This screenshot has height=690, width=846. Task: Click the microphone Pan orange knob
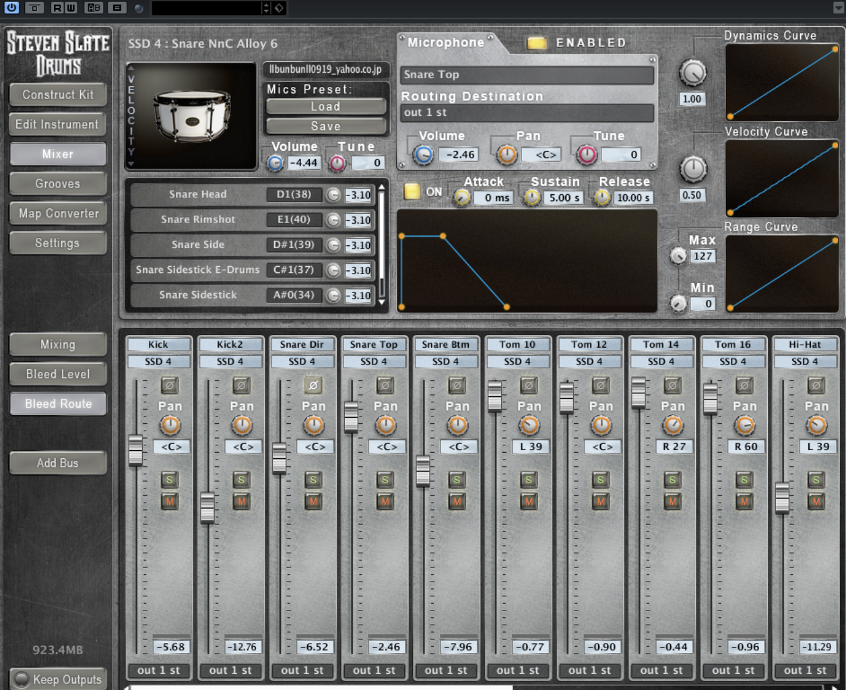pyautogui.click(x=507, y=155)
